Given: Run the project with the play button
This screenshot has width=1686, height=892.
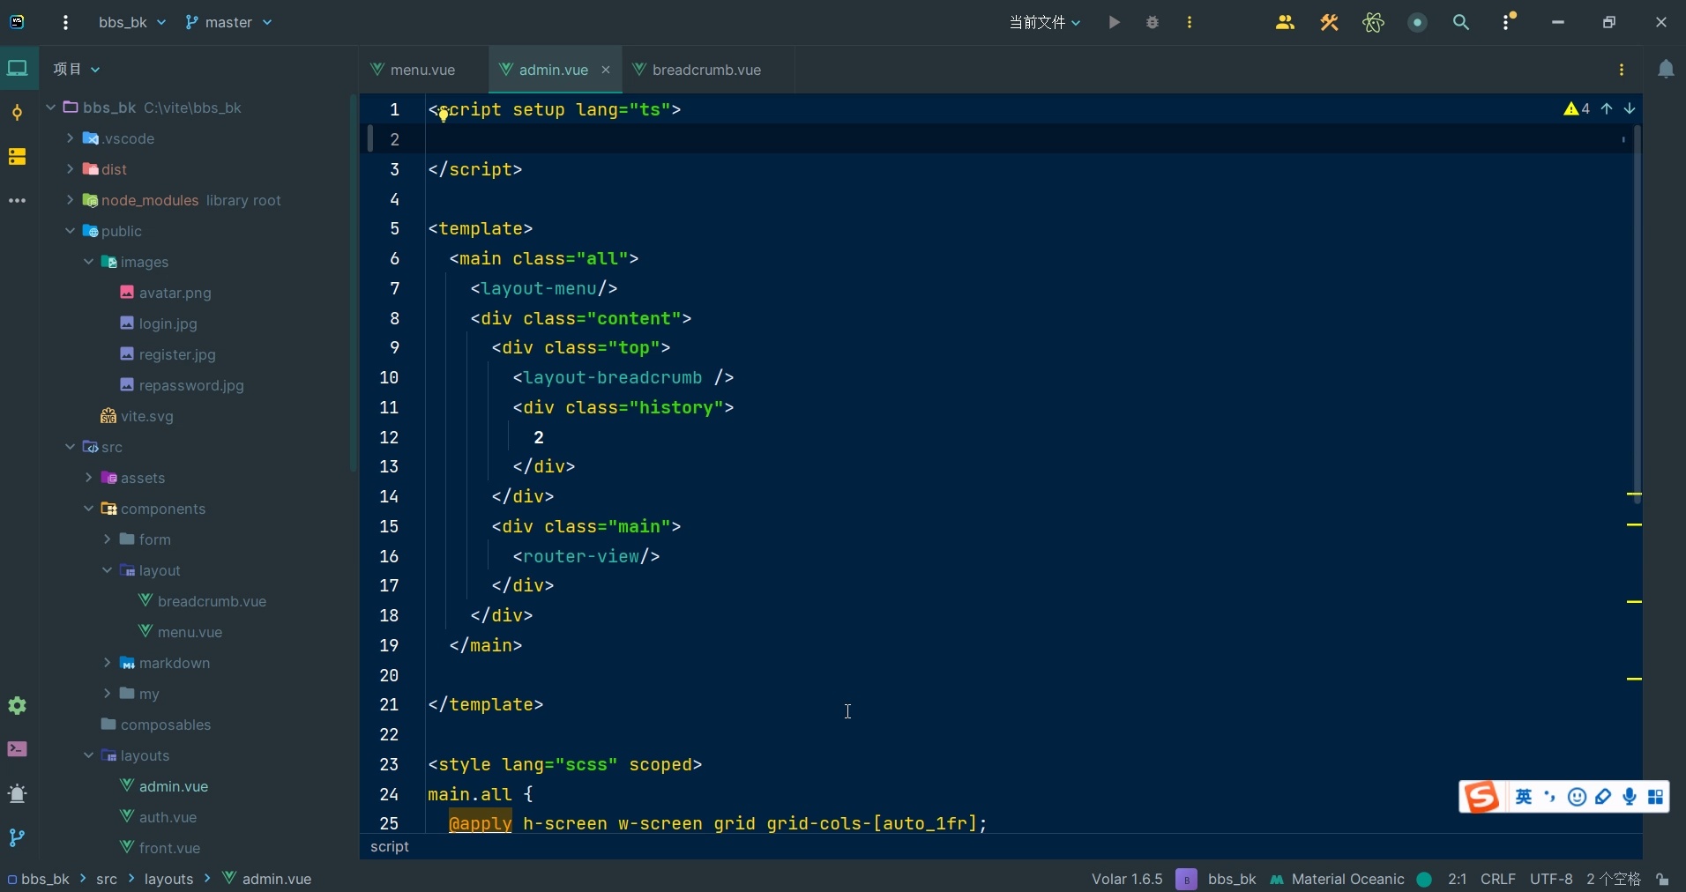Looking at the screenshot, I should tap(1113, 23).
